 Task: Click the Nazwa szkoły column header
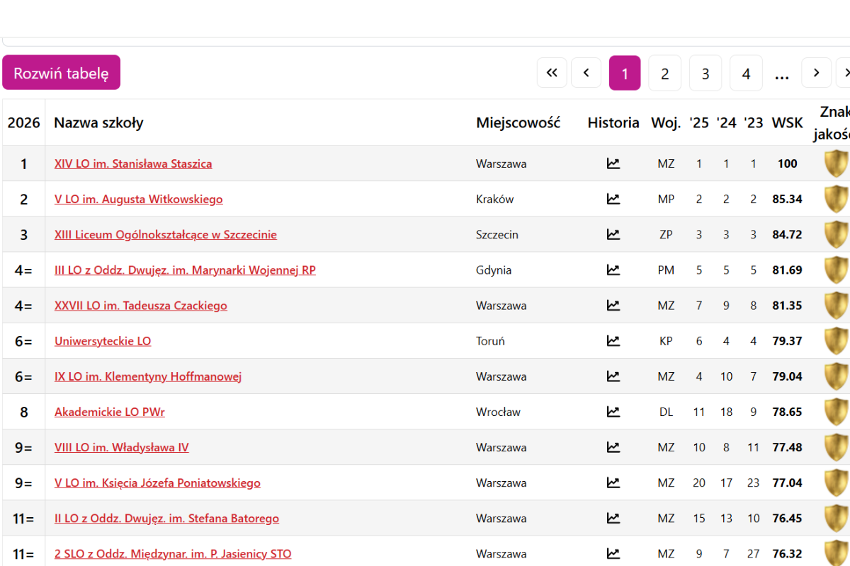pos(98,122)
